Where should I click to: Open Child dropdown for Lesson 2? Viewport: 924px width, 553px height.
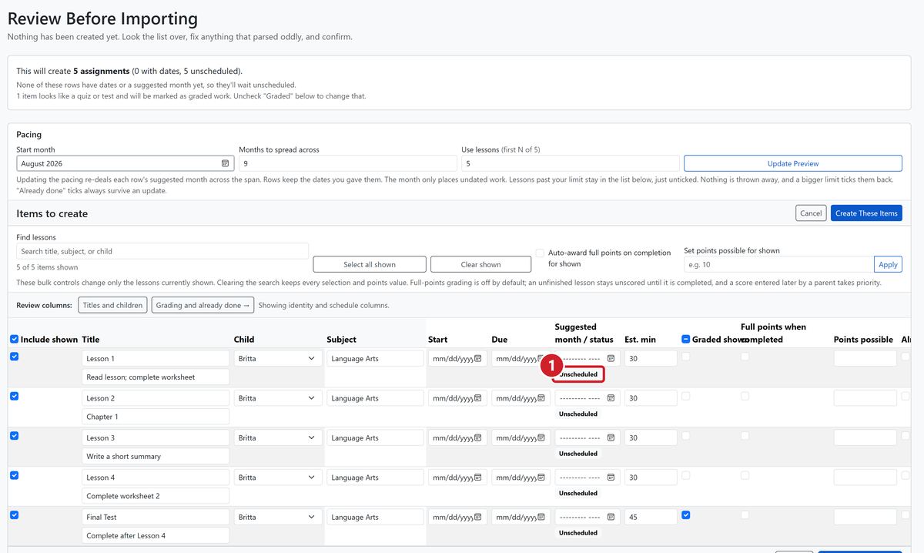(x=277, y=398)
